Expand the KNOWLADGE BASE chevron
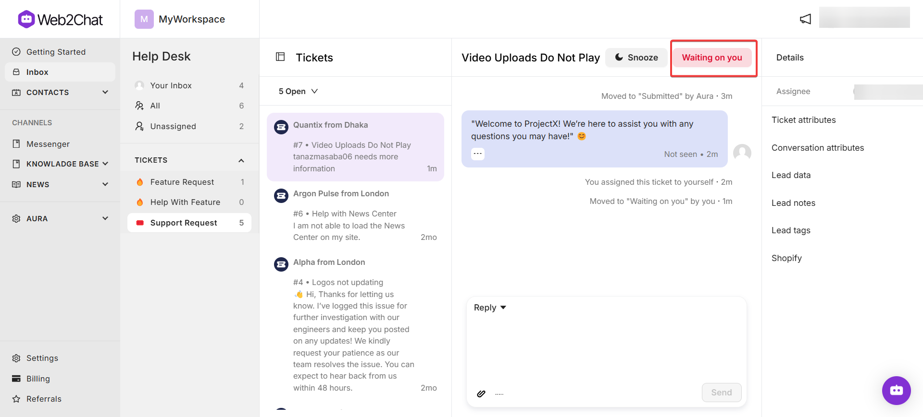Screen dimensions: 923x417 (105, 164)
